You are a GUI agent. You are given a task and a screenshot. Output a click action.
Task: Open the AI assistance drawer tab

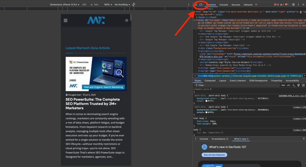[x=220, y=139]
